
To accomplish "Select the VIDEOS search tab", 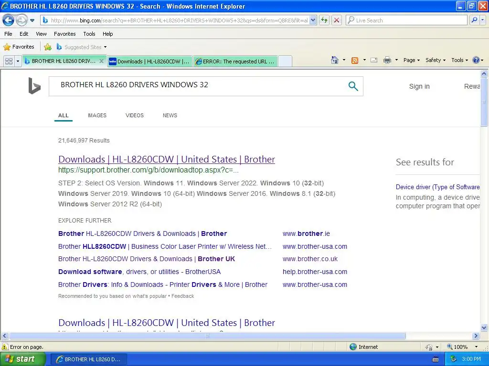I will pyautogui.click(x=134, y=115).
